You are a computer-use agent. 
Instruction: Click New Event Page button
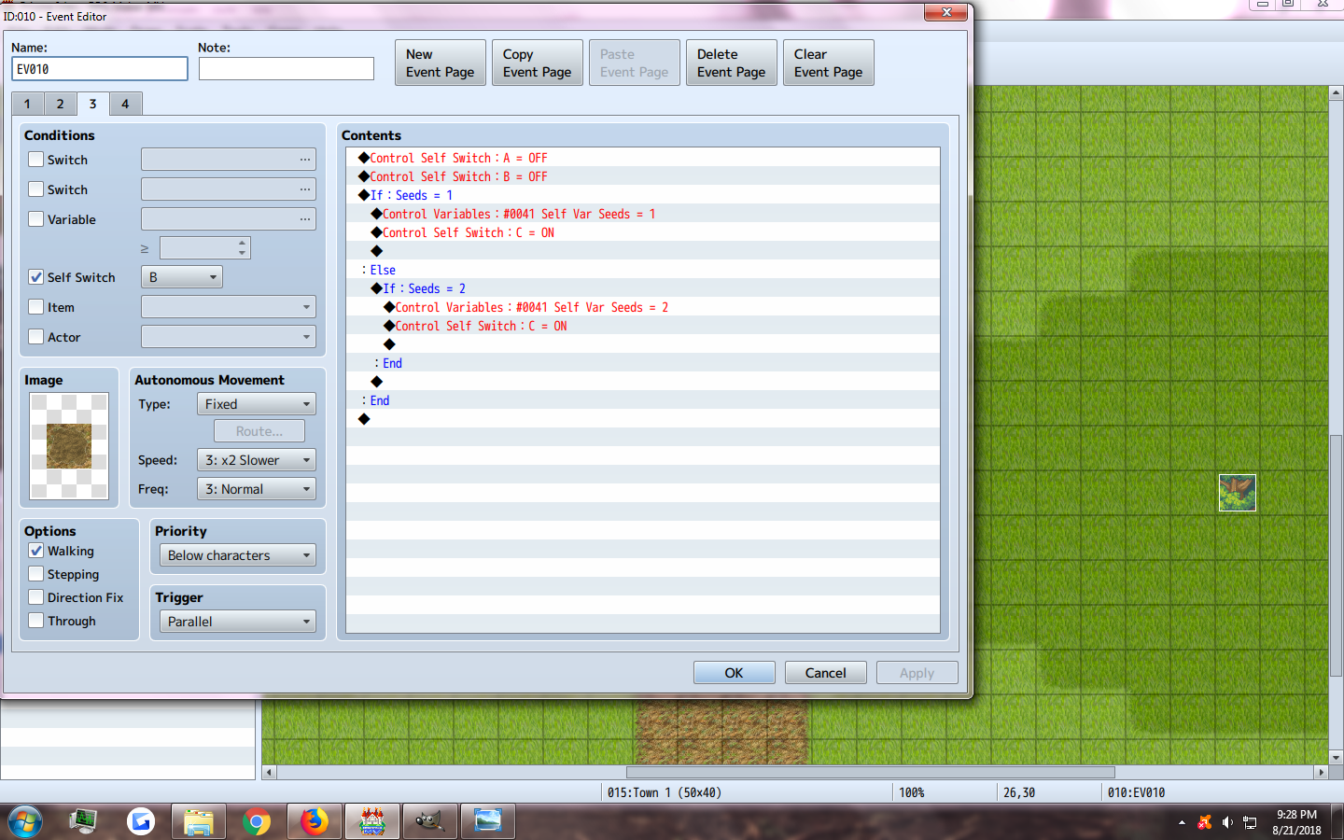(x=441, y=63)
